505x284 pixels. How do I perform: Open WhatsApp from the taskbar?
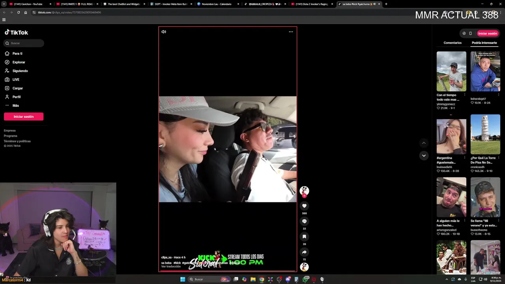point(305,279)
